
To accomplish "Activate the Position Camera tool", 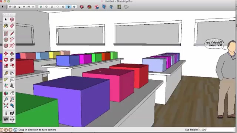I will pos(6,113).
